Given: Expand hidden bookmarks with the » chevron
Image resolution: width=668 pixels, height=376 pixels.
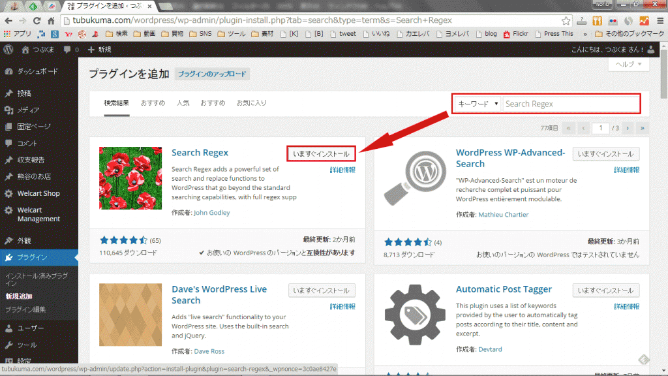Looking at the screenshot, I should [x=584, y=34].
